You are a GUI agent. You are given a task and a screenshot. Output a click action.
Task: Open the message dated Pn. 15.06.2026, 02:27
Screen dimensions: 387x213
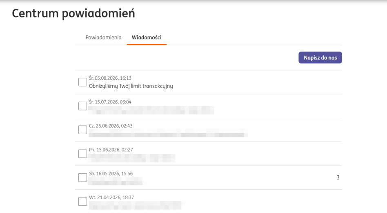(x=209, y=154)
